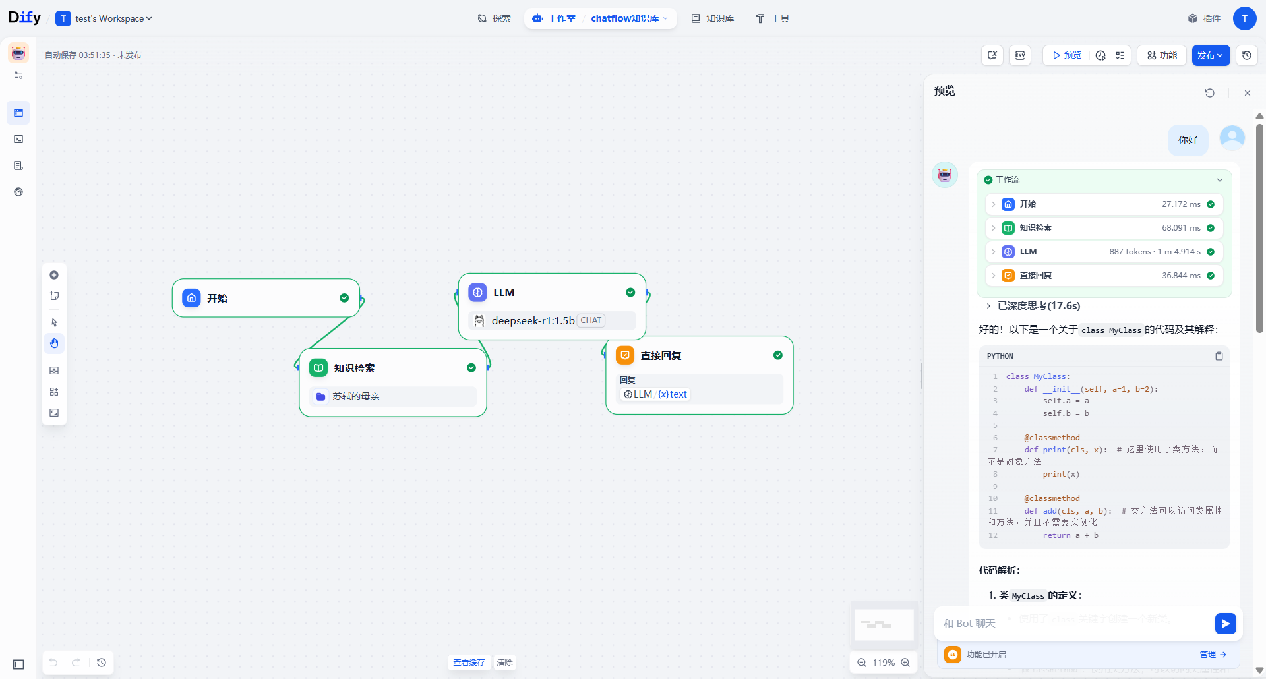The height and width of the screenshot is (679, 1266).
Task: Select the 开始 node on canvas
Action: click(266, 298)
